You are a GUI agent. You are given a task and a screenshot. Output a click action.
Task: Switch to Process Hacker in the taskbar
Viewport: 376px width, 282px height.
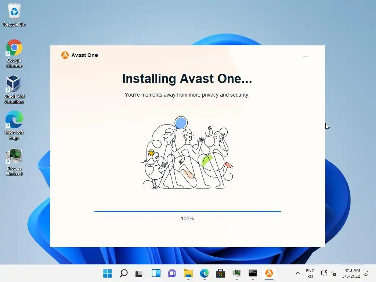pyautogui.click(x=237, y=273)
